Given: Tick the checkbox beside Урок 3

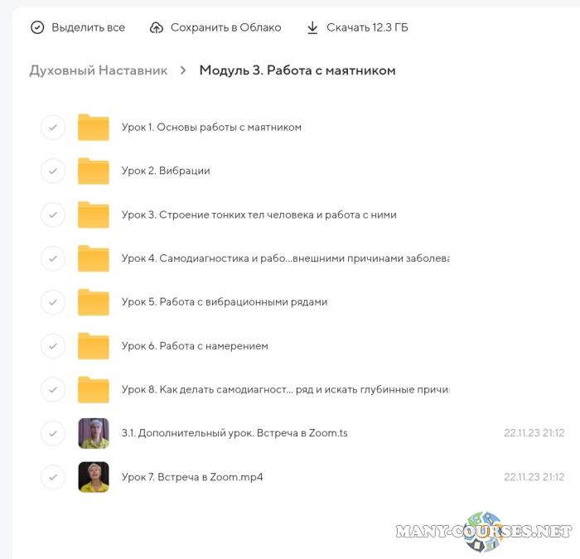Looking at the screenshot, I should tap(53, 214).
